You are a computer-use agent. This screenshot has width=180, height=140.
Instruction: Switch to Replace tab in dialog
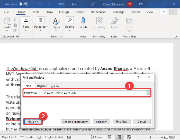[42, 86]
